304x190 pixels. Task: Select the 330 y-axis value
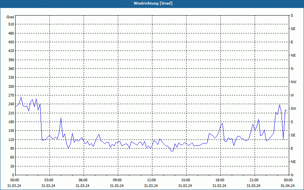(11, 78)
